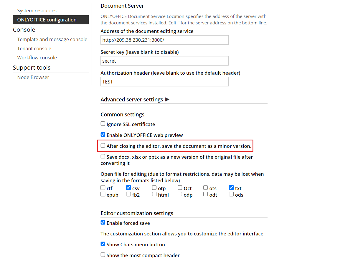
Task: Uncheck the txt format checkbox
Action: (x=231, y=188)
